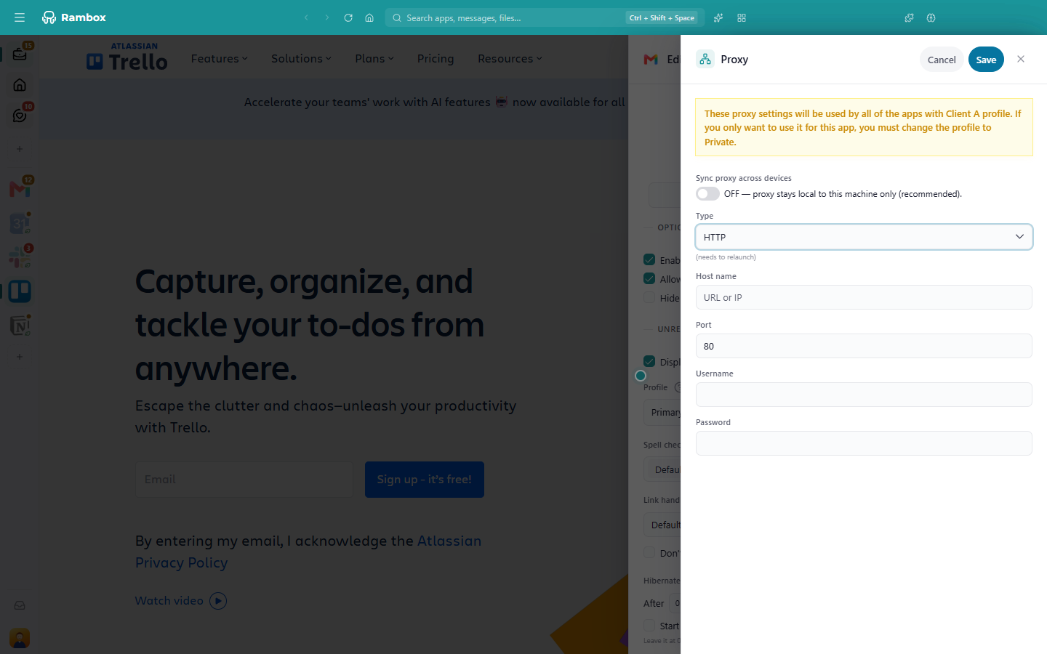Viewport: 1047px width, 654px height.
Task: Click the Rambox search bar
Action: point(545,17)
